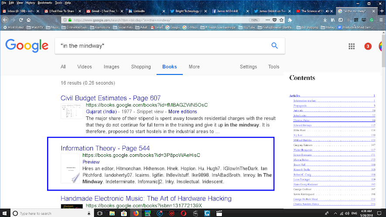Click the More editions link
This screenshot has height=217, width=386.
pyautogui.click(x=183, y=112)
